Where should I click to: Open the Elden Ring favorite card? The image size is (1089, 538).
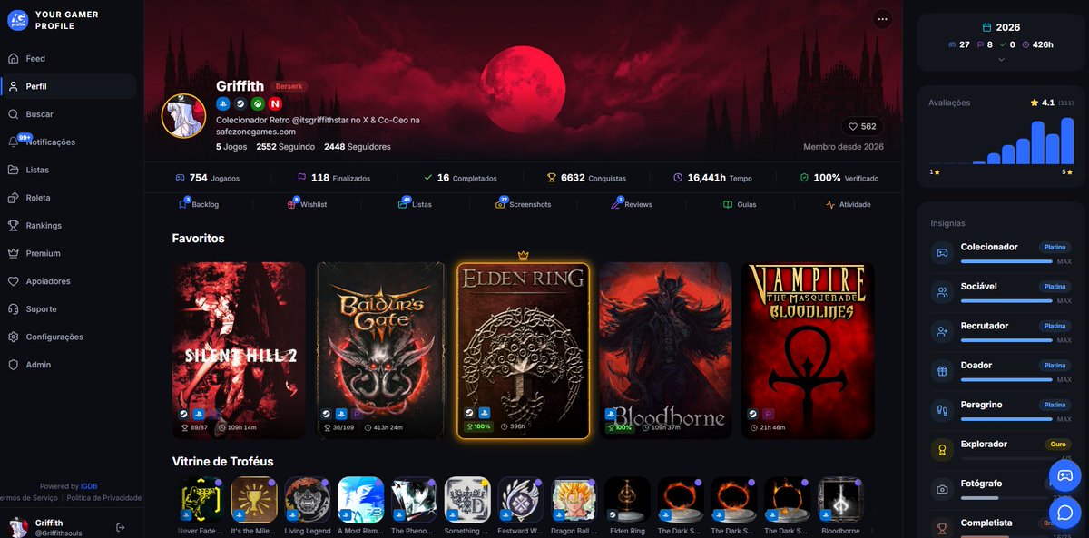tap(523, 350)
